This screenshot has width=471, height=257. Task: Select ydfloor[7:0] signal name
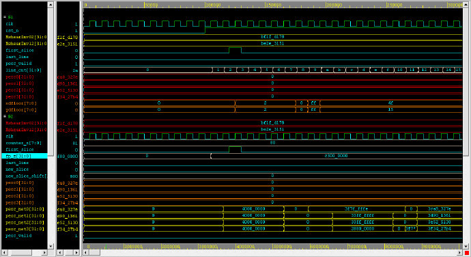pos(21,110)
